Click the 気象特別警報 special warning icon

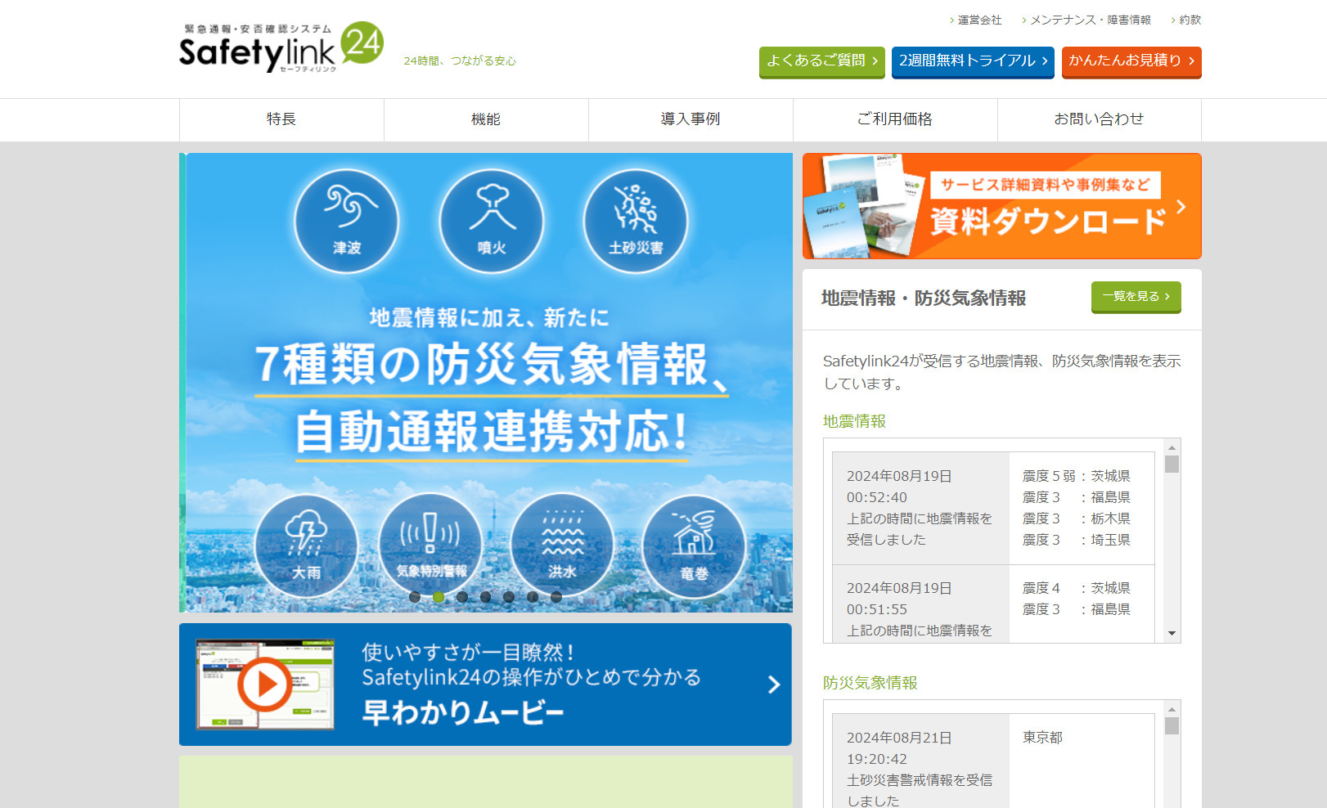click(x=431, y=545)
